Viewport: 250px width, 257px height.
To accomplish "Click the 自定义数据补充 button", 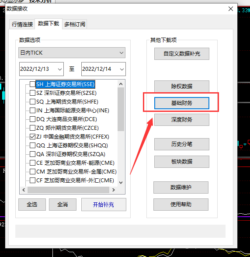I will click(x=182, y=54).
